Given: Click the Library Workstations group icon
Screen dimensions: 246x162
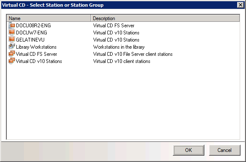Looking at the screenshot, I should pos(12,47).
